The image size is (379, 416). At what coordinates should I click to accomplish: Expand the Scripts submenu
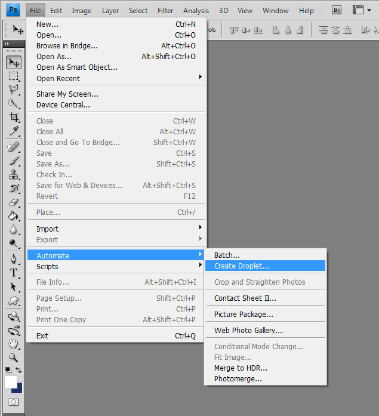116,266
